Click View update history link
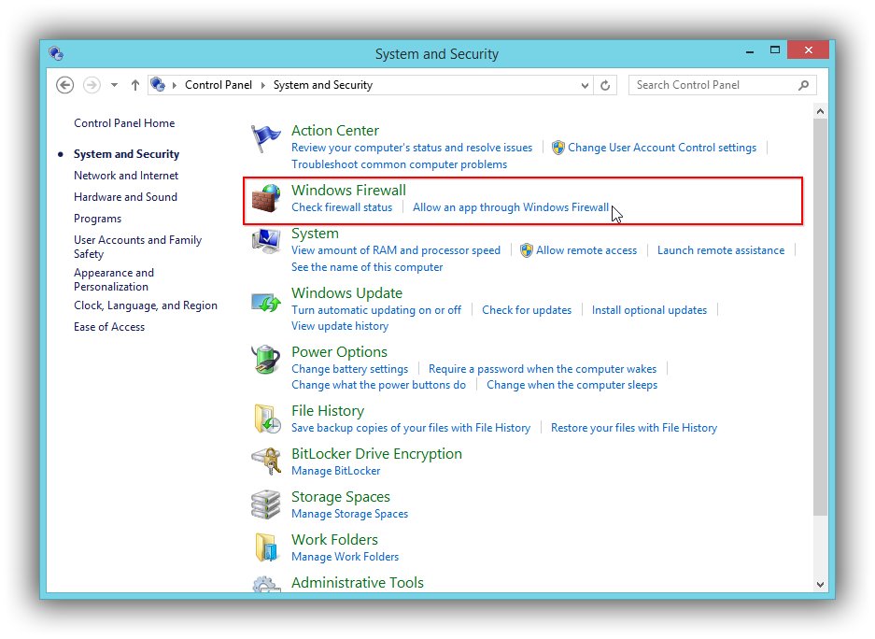This screenshot has width=875, height=639. click(340, 326)
